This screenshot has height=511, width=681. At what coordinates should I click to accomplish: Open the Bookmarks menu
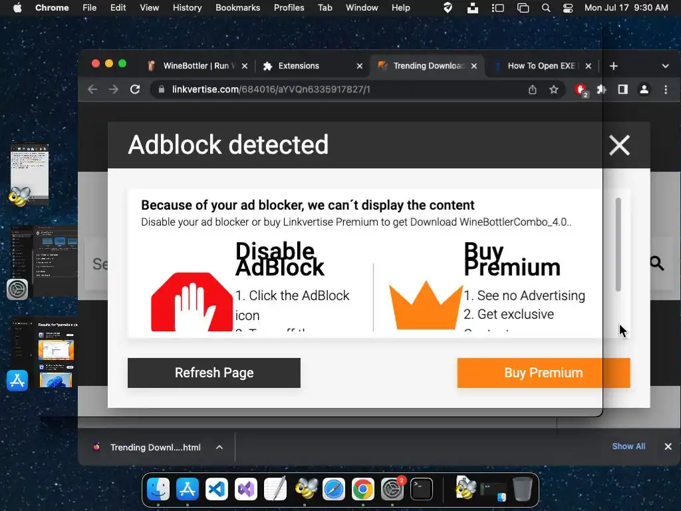pos(237,7)
